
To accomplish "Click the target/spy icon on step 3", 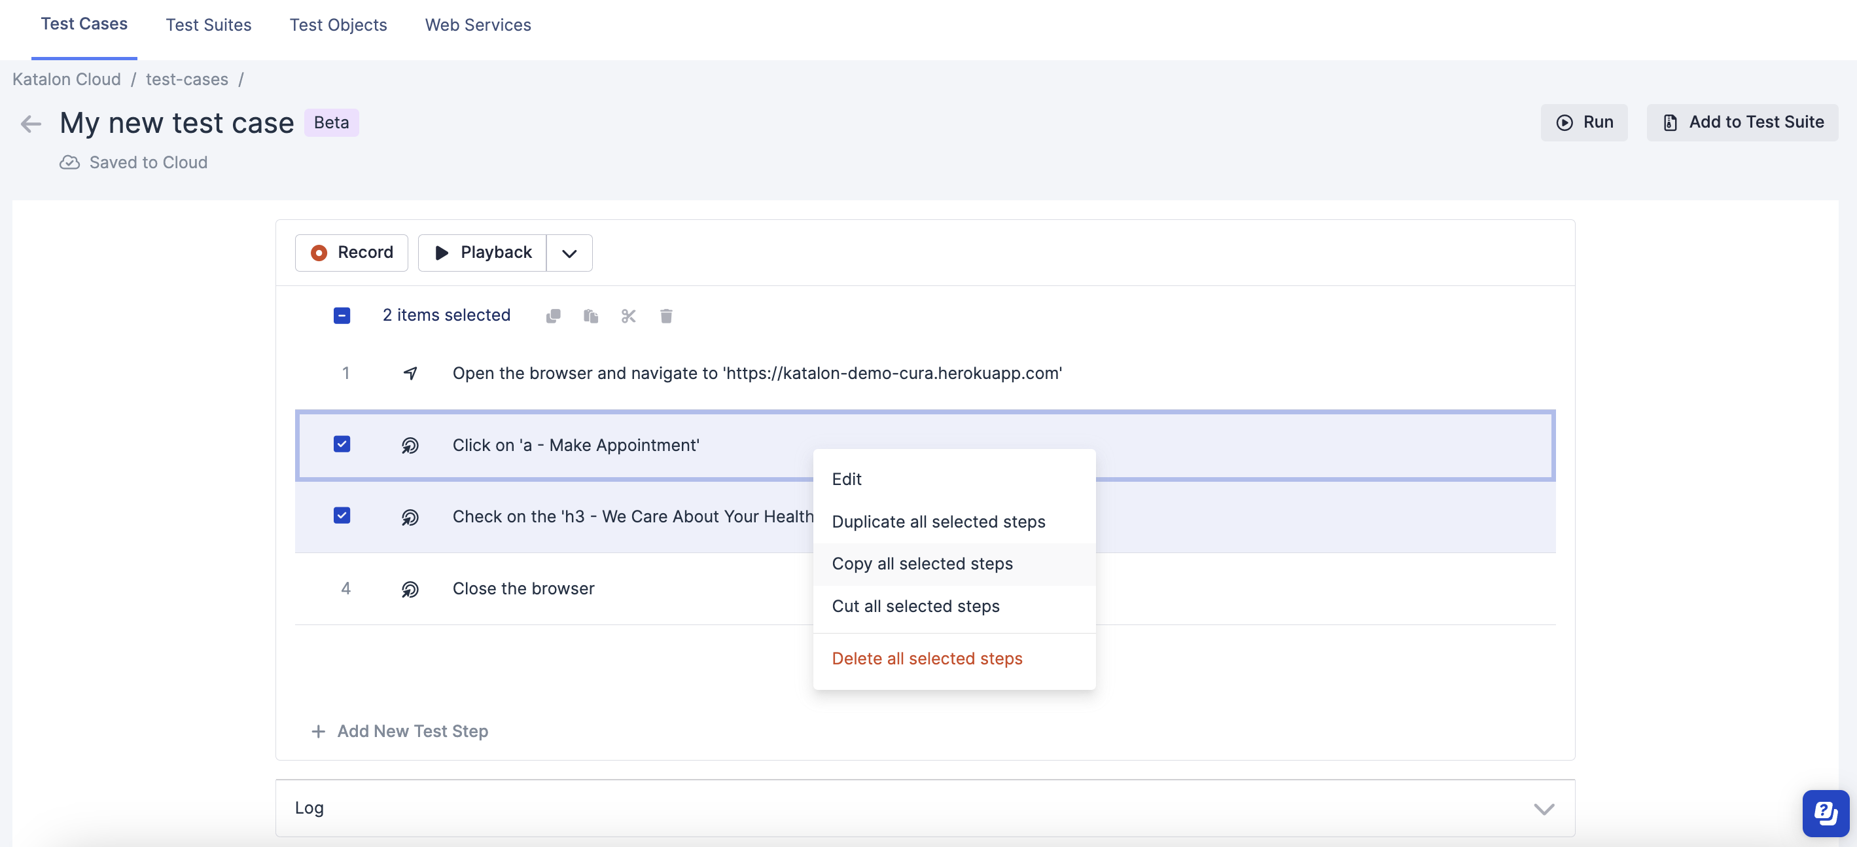I will (412, 515).
